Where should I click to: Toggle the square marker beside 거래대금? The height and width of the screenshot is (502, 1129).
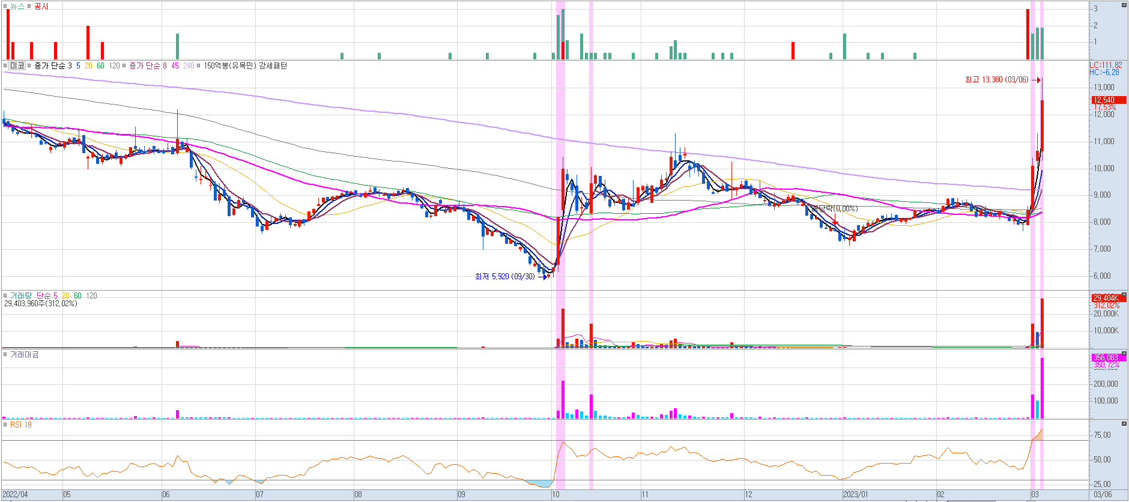coord(5,355)
